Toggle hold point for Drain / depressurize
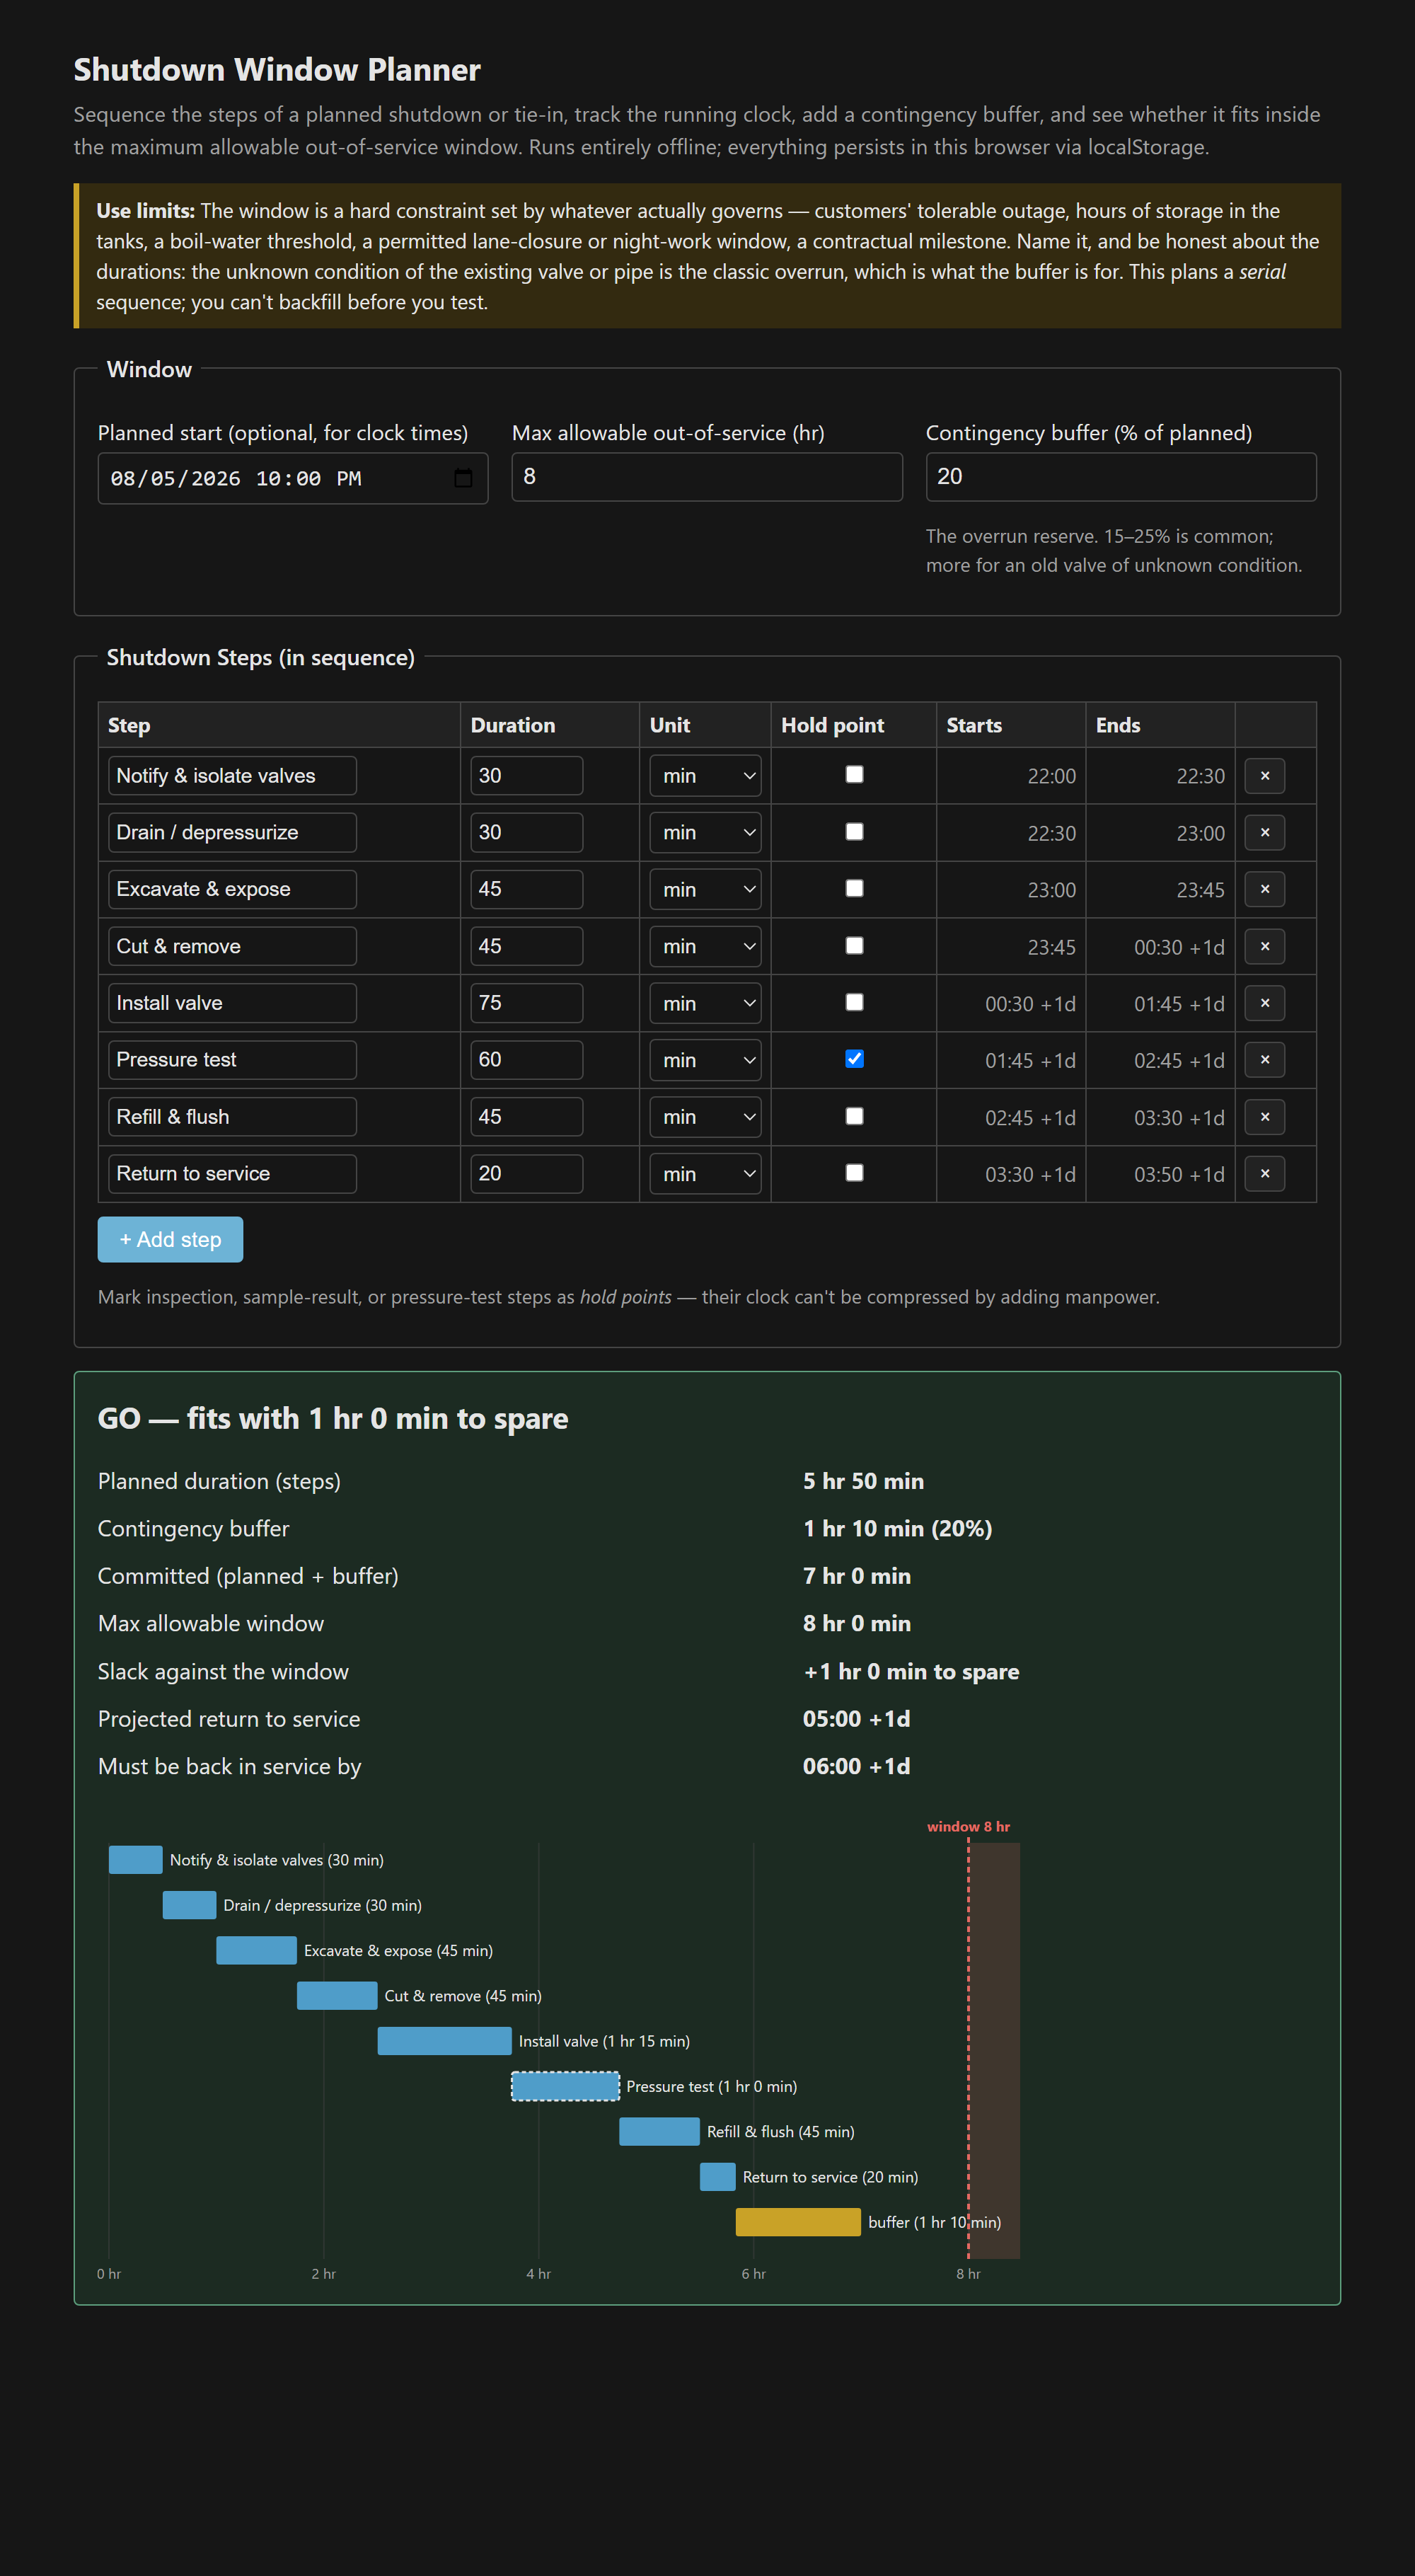Viewport: 1415px width, 2576px height. click(854, 832)
